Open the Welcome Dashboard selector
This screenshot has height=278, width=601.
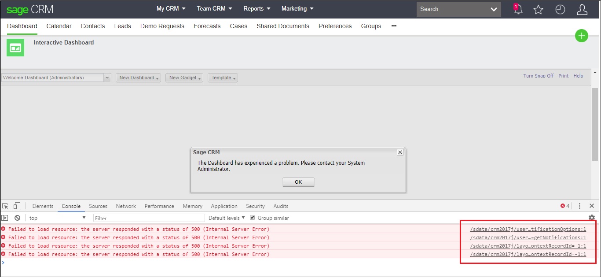(x=56, y=78)
